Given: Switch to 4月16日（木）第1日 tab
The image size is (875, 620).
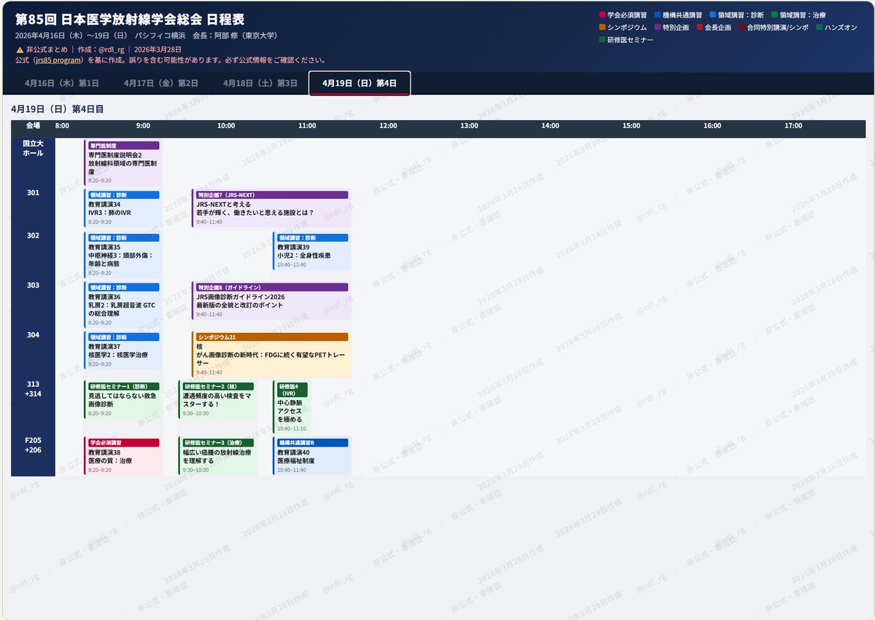Looking at the screenshot, I should (x=61, y=83).
